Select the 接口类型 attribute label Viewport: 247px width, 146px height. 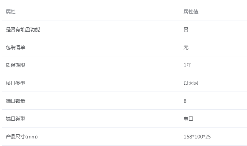pos(15,83)
